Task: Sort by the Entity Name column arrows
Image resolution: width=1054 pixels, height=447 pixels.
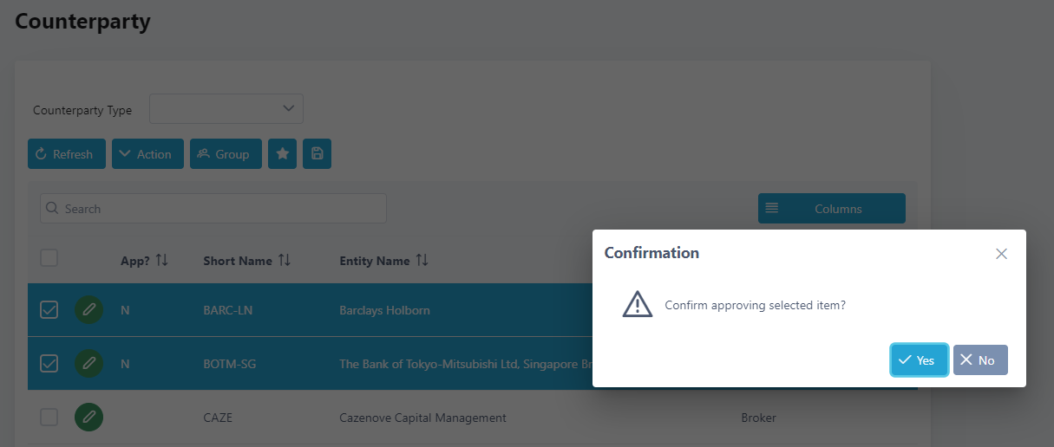Action: [422, 261]
